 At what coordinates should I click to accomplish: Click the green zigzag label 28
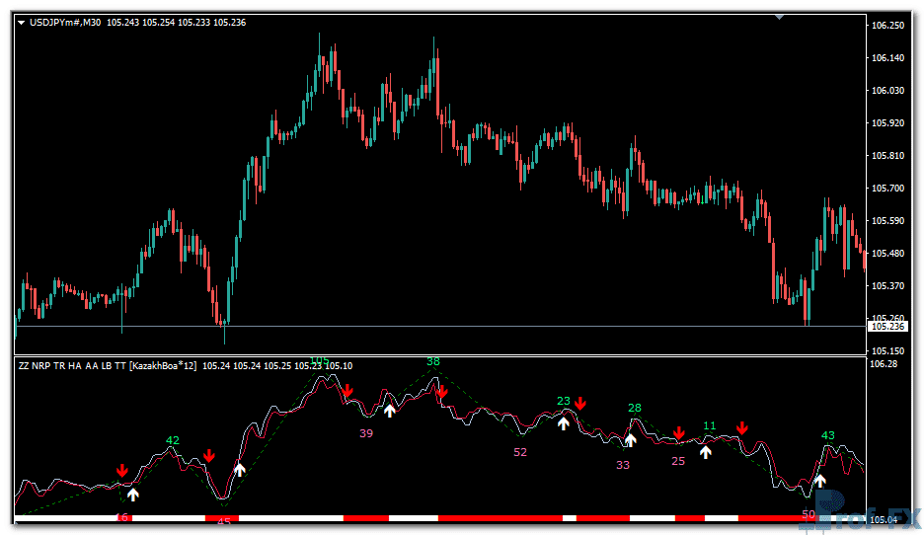635,408
